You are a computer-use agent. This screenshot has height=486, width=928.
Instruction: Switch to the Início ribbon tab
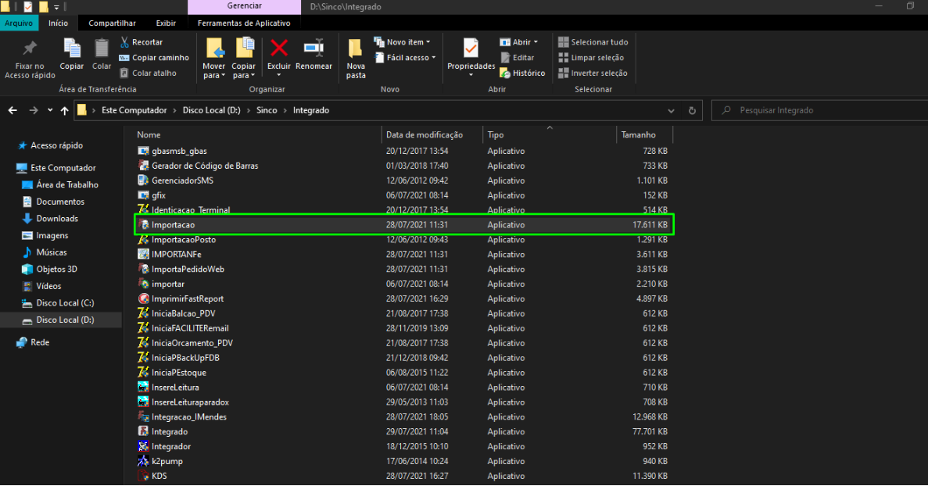(58, 23)
